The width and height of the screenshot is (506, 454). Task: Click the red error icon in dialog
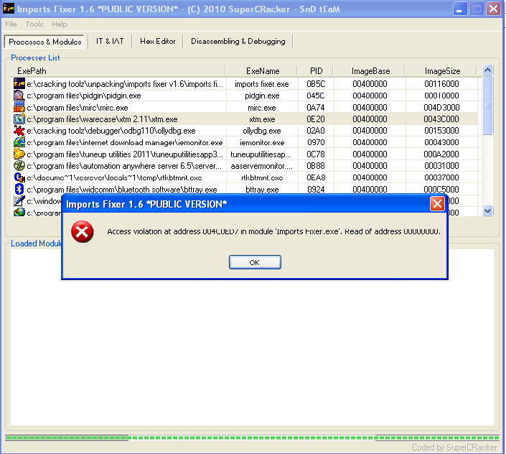tap(83, 231)
